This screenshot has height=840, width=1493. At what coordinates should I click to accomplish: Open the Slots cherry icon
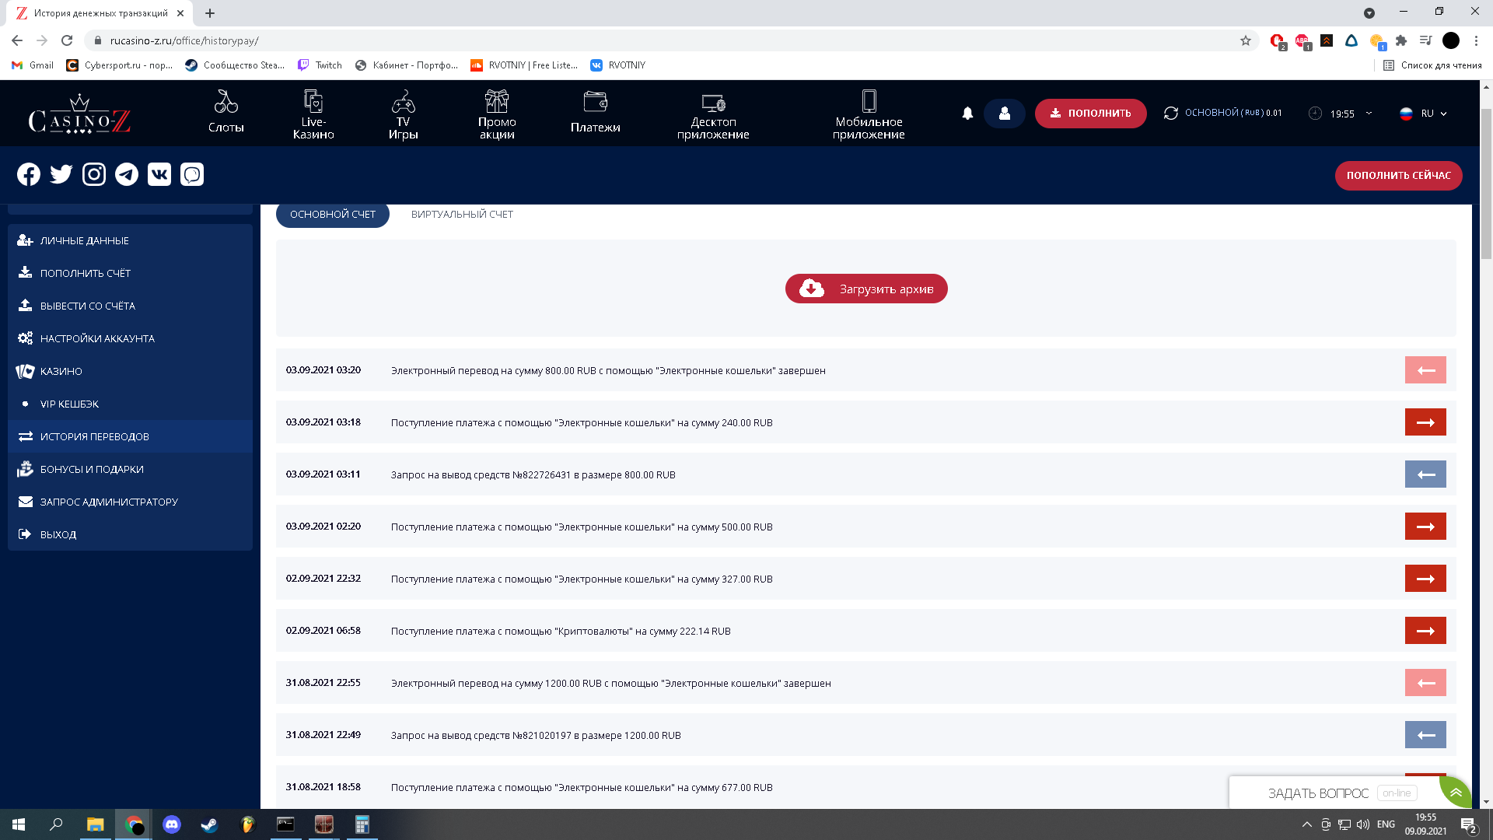tap(226, 102)
